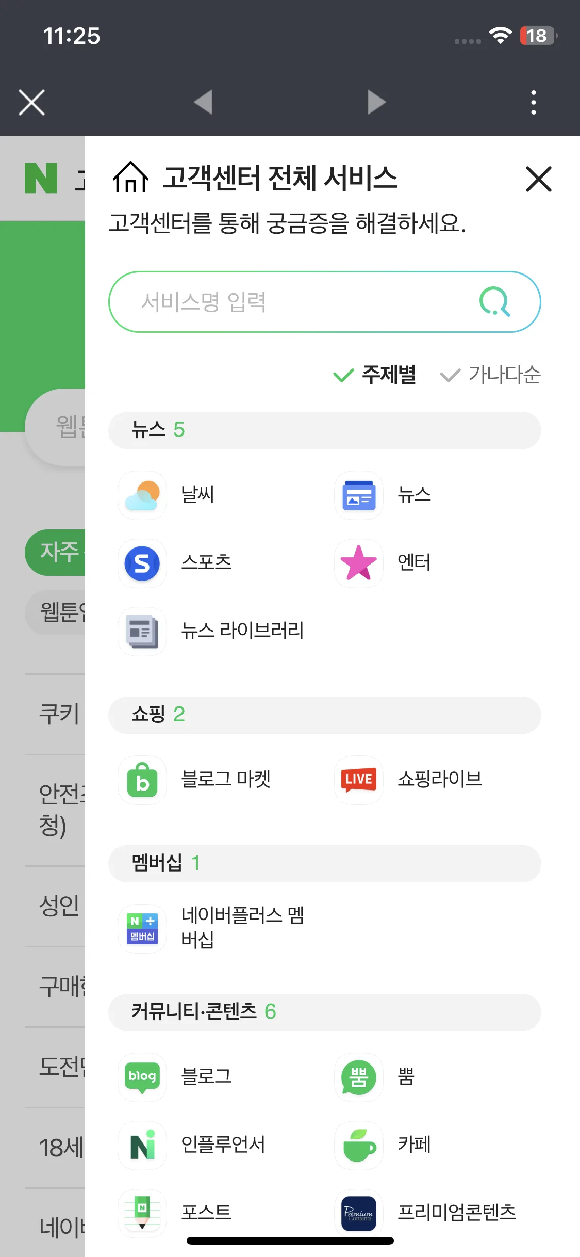This screenshot has height=1257, width=580.
Task: Collapse the 쇼핑 2 category header
Action: (325, 715)
